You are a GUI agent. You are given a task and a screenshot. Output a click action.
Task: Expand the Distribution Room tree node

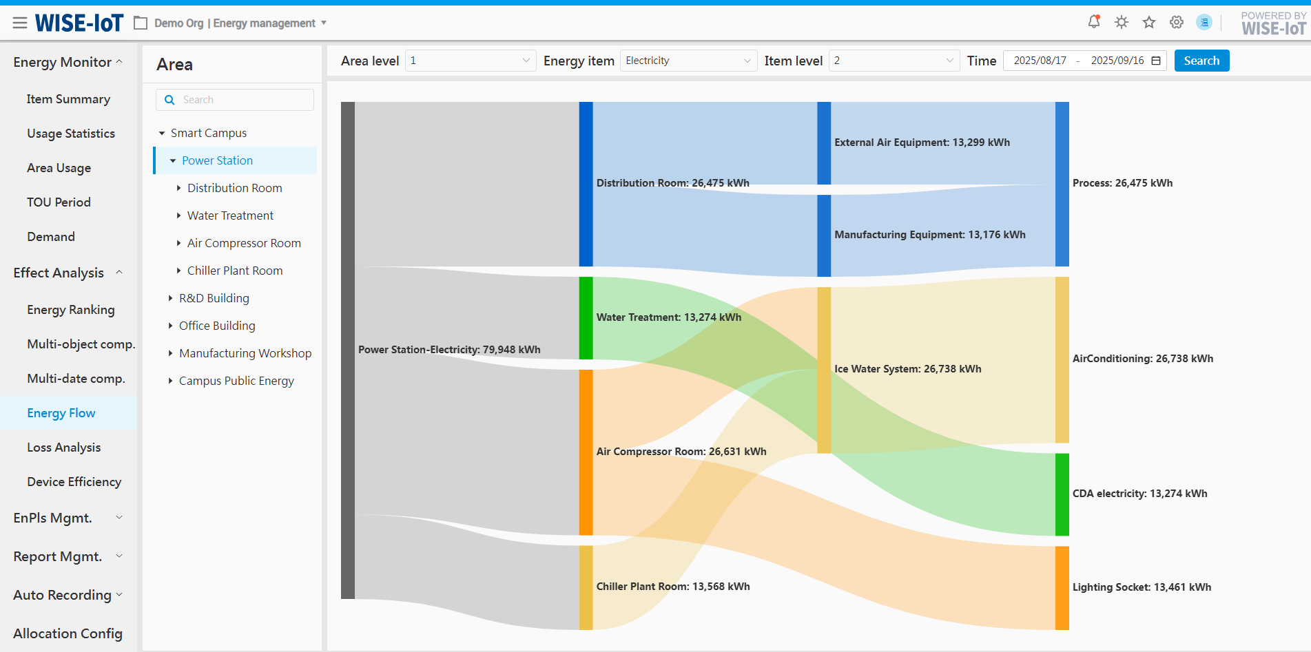[178, 188]
